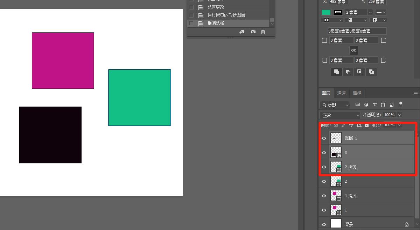Hide the 1 拷贝 layer
This screenshot has height=230, width=420.
(x=324, y=196)
